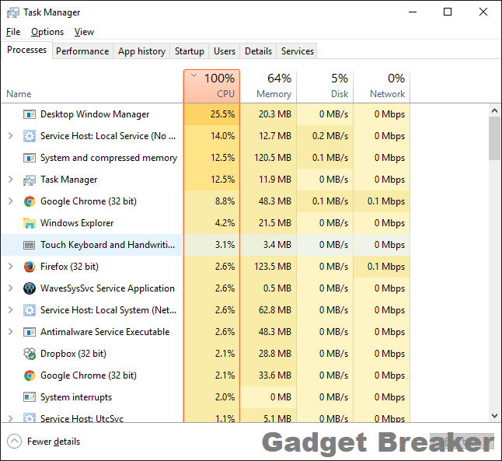
Task: Click the Dropbox process icon
Action: pyautogui.click(x=30, y=354)
